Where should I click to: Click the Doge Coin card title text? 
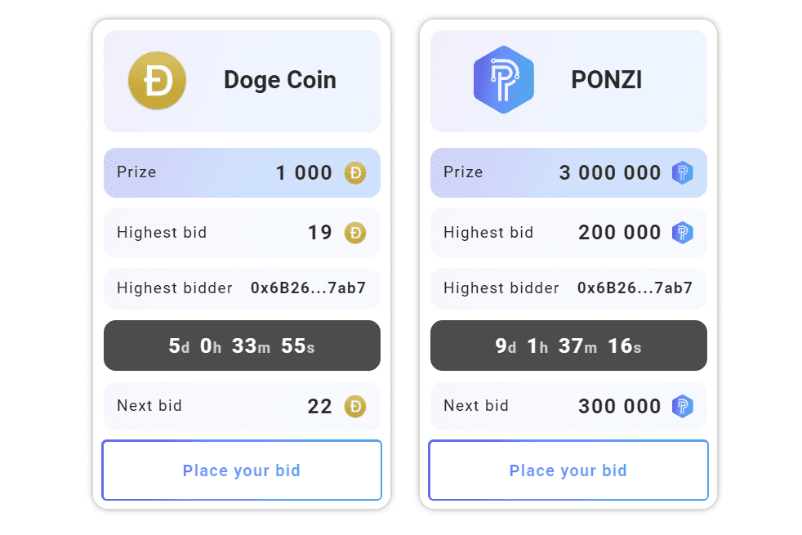click(x=279, y=80)
